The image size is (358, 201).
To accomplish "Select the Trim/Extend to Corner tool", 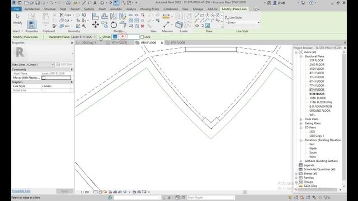I will tap(123, 25).
